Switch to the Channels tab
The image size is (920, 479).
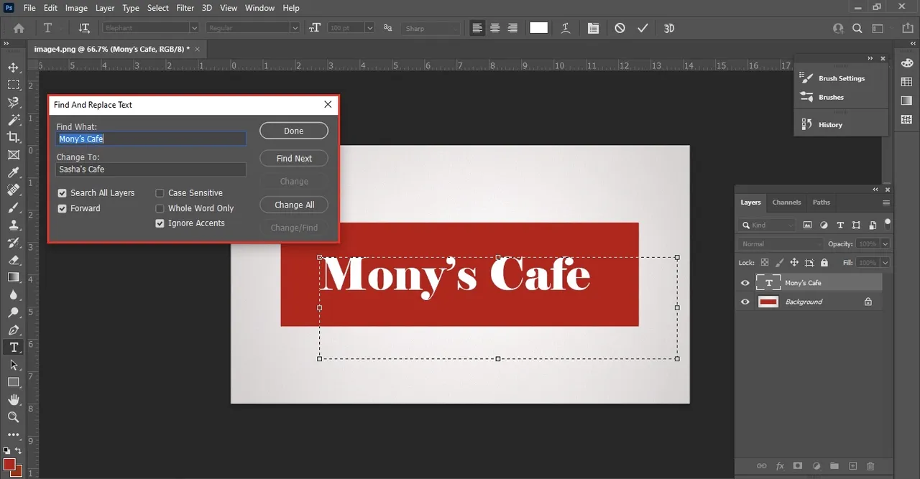(x=786, y=203)
